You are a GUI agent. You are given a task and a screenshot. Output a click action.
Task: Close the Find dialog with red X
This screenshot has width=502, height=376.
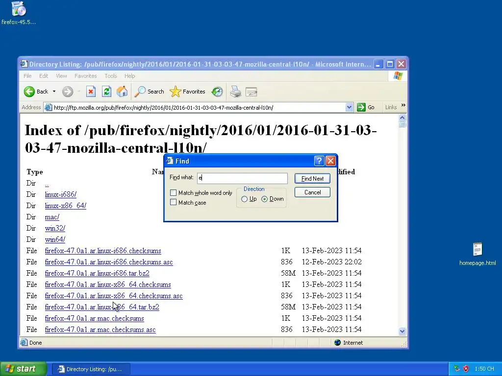(330, 161)
